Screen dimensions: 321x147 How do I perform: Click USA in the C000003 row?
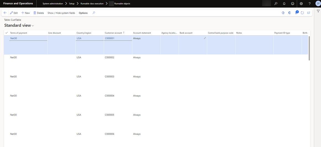click(x=79, y=77)
